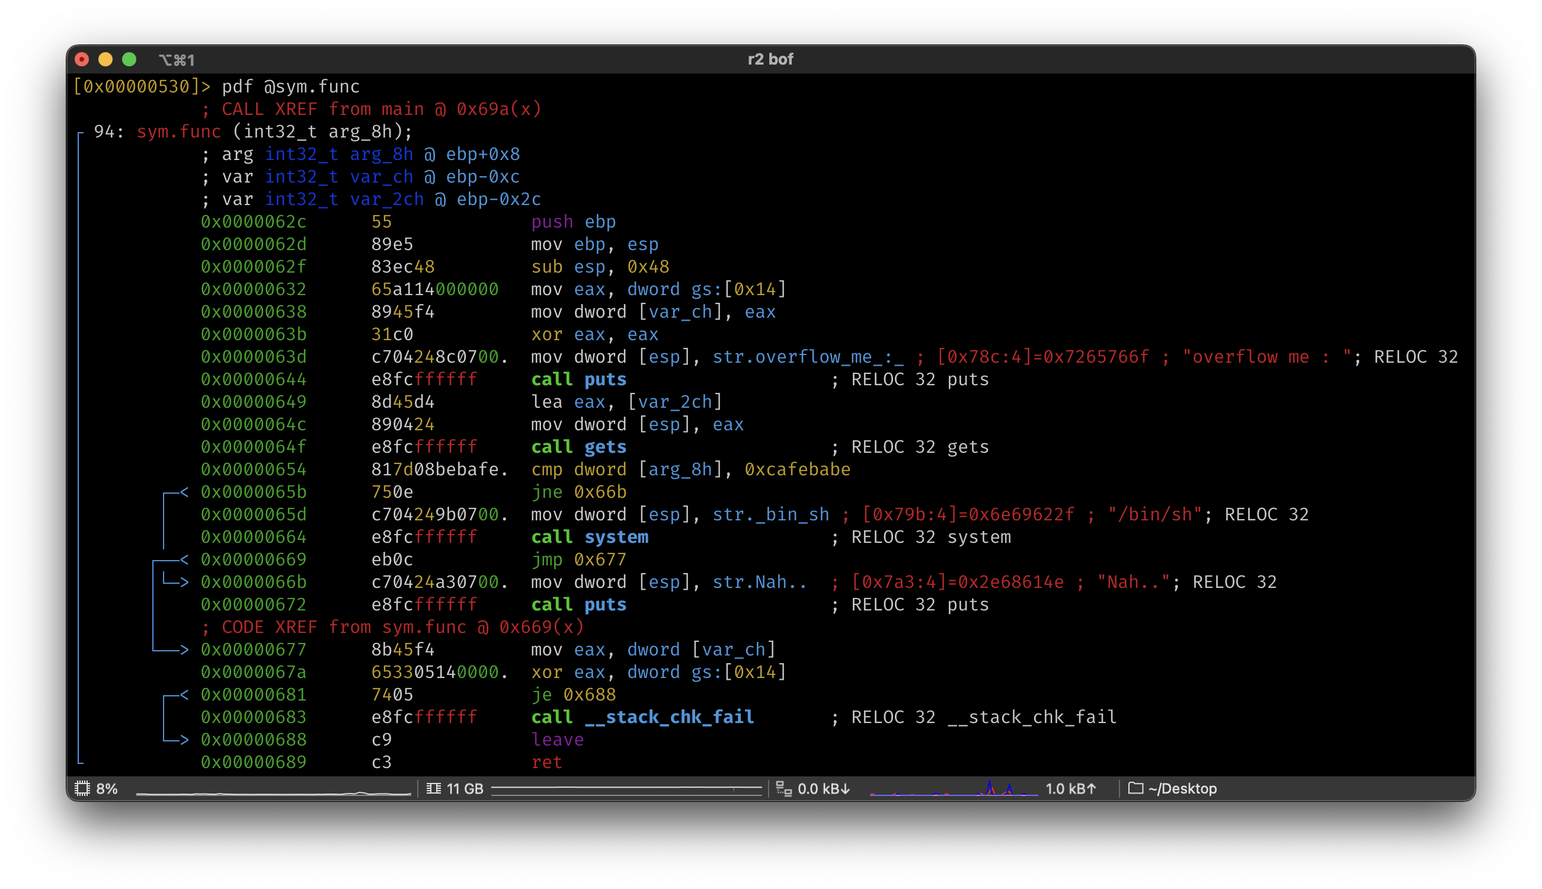This screenshot has width=1542, height=889.
Task: Click the memory usage graph line
Action: coord(626,789)
